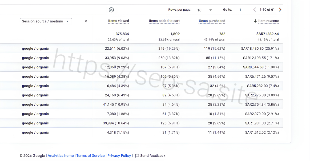
Task: Go to next page of results
Action: (x=280, y=10)
